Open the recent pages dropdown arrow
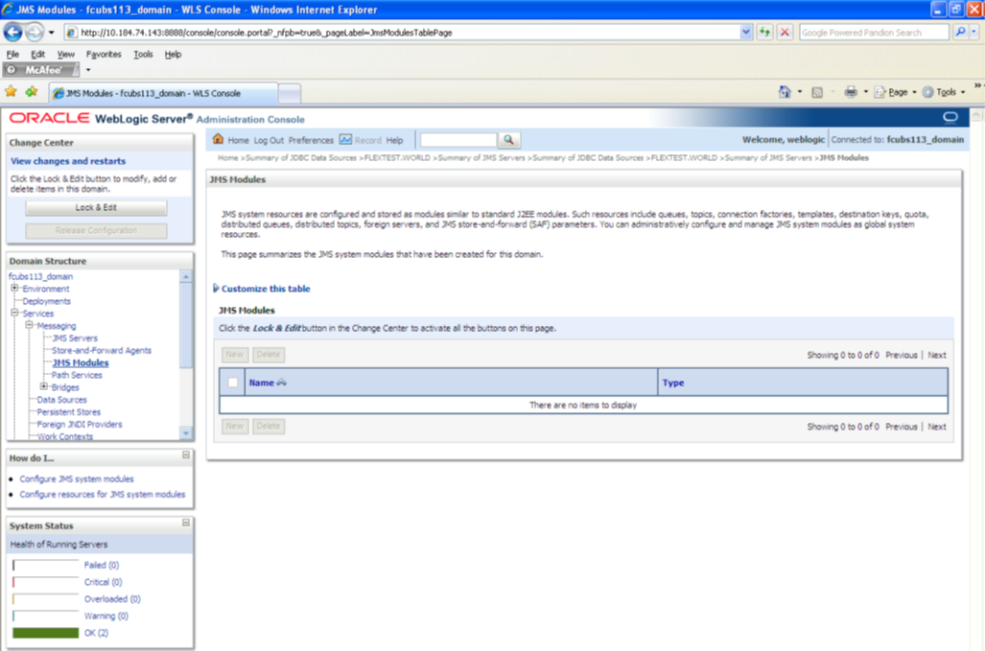Screen dimensions: 985x651 [52, 32]
